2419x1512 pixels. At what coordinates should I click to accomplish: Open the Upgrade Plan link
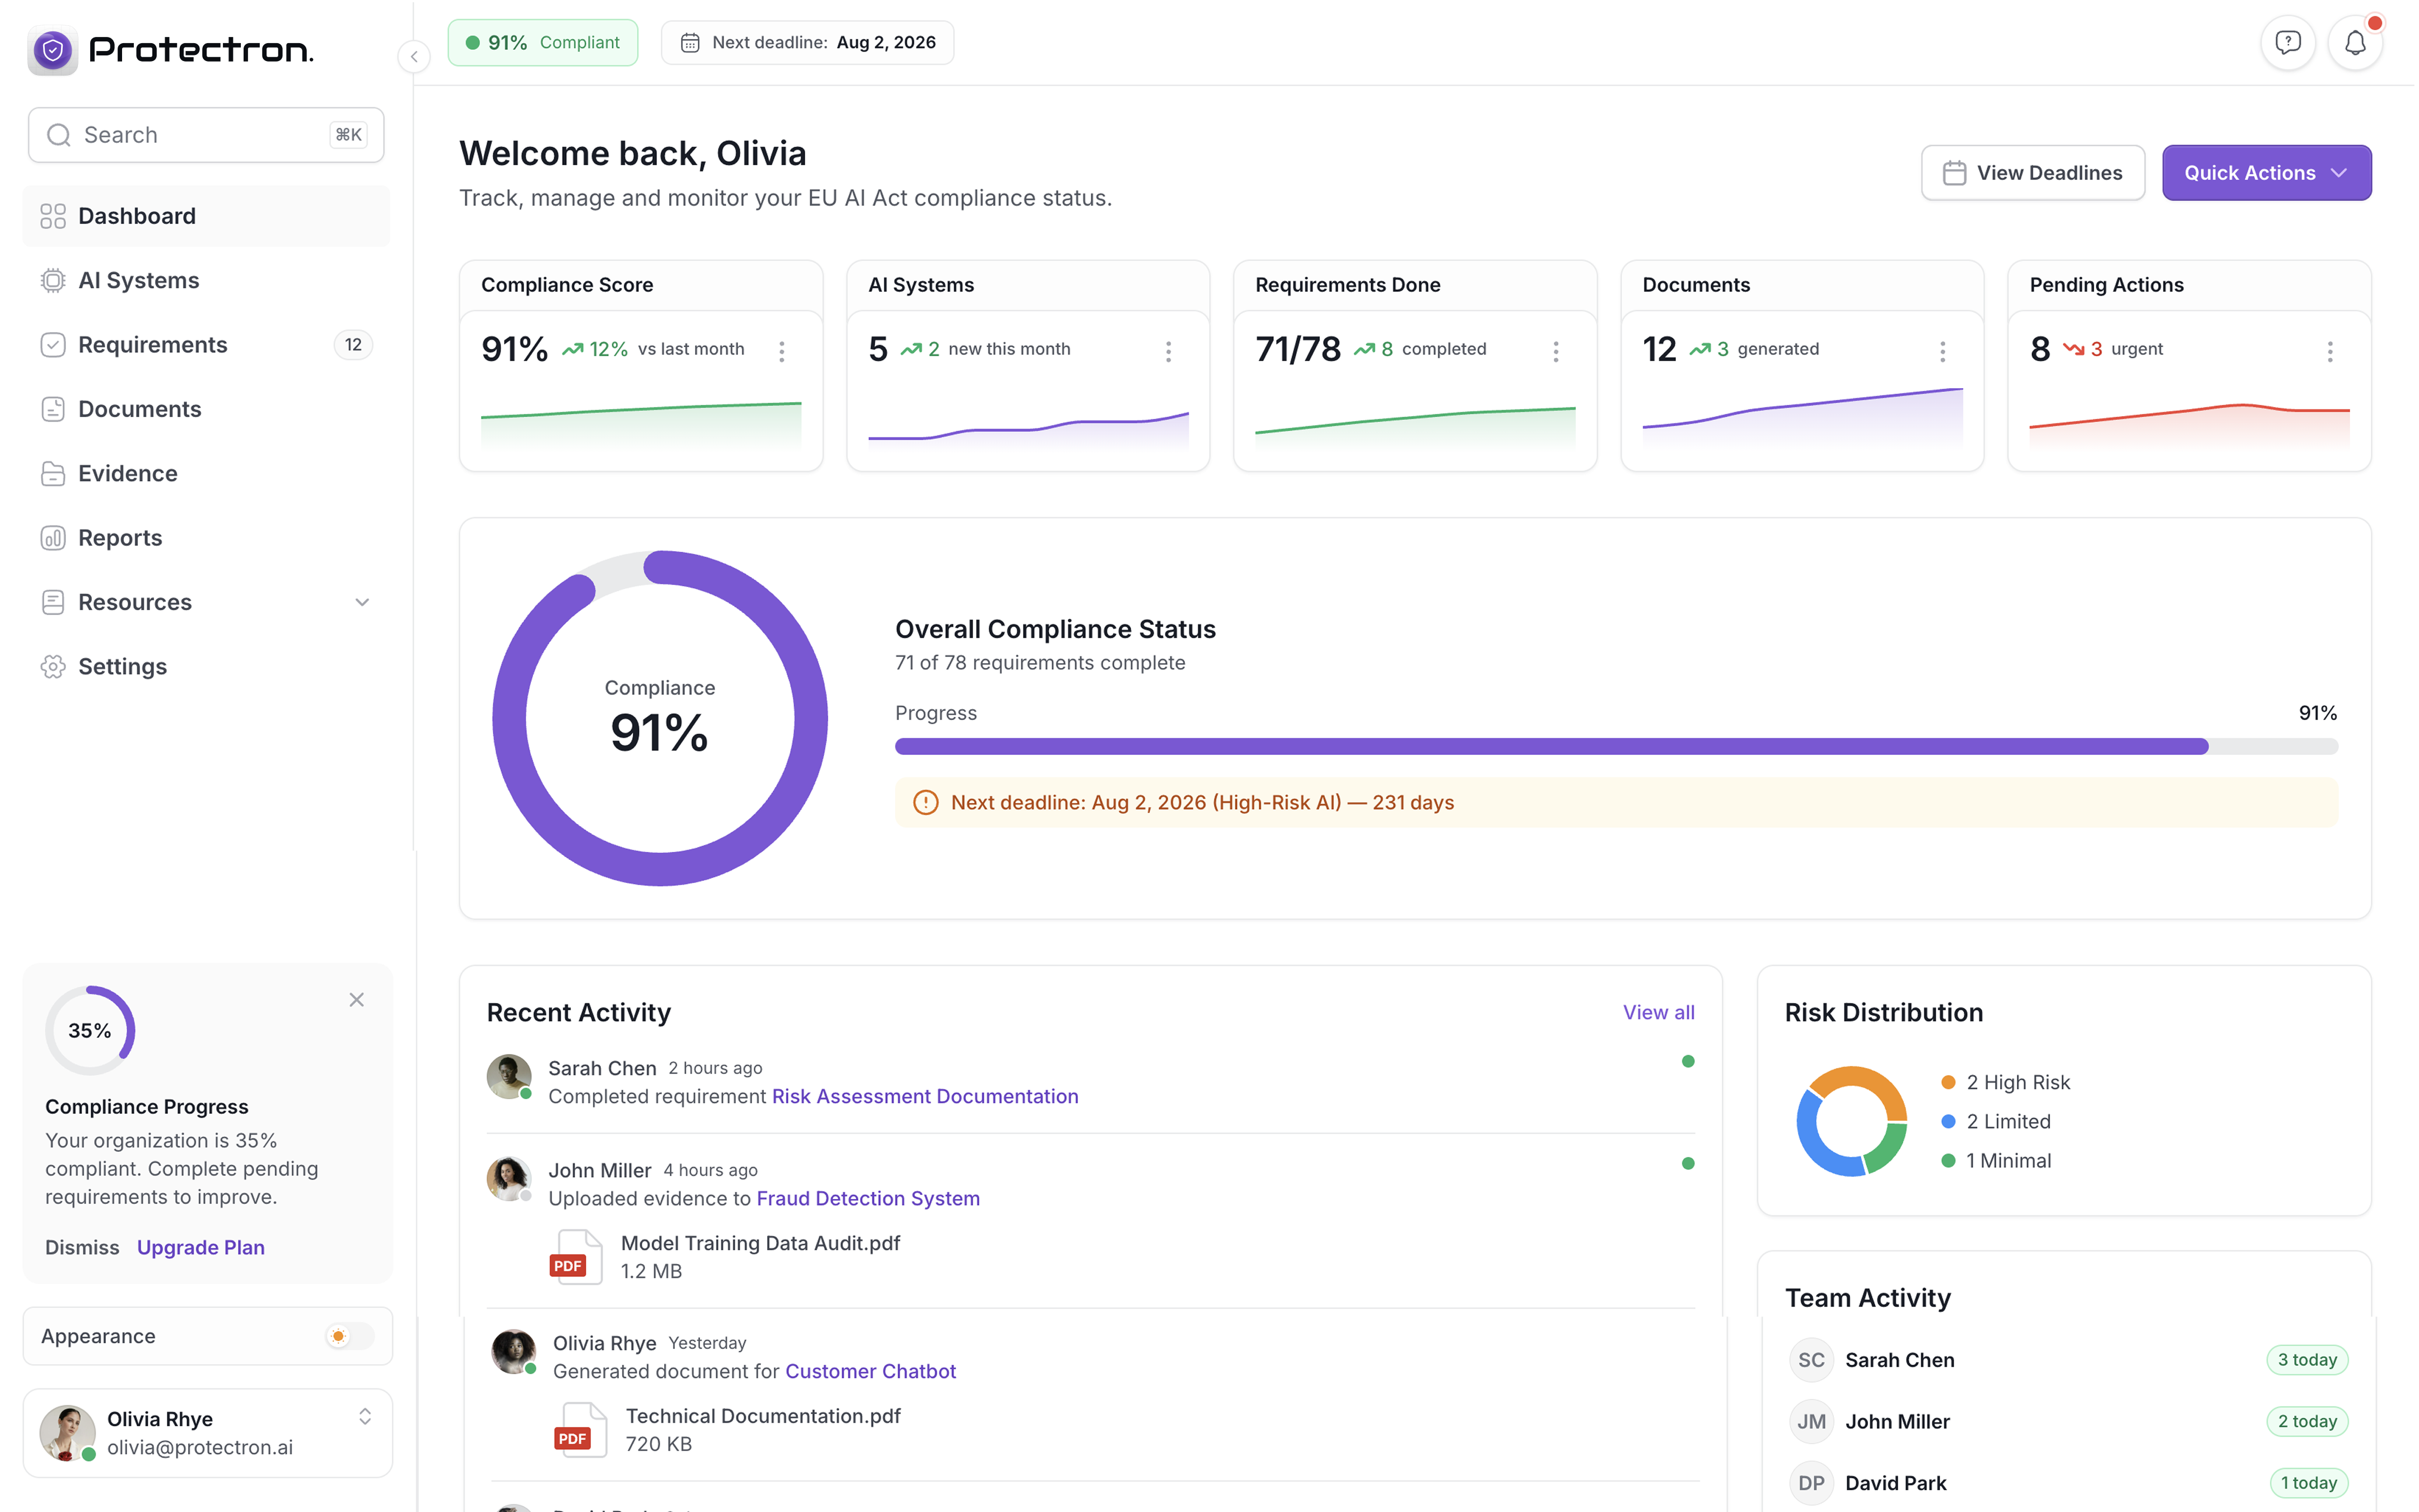click(x=200, y=1247)
